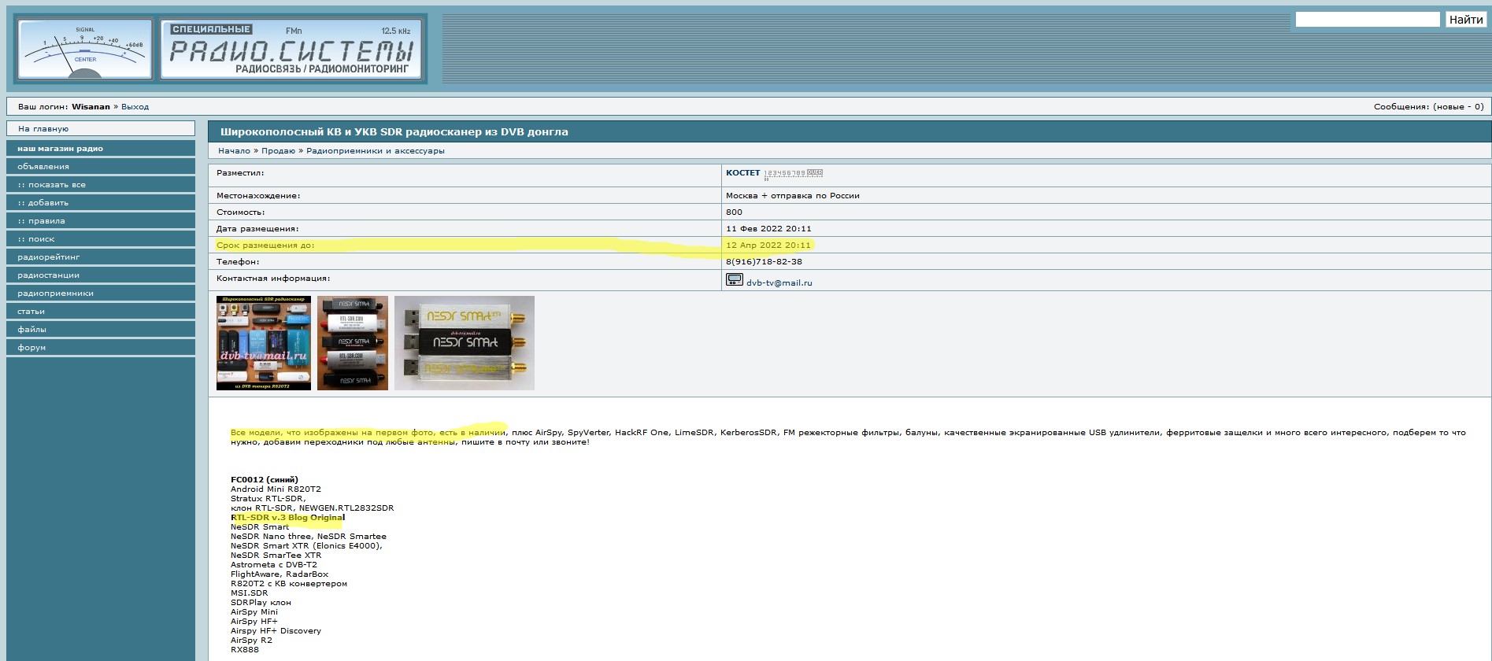Click AirSpy R2 line
1492x661 pixels.
pos(251,641)
